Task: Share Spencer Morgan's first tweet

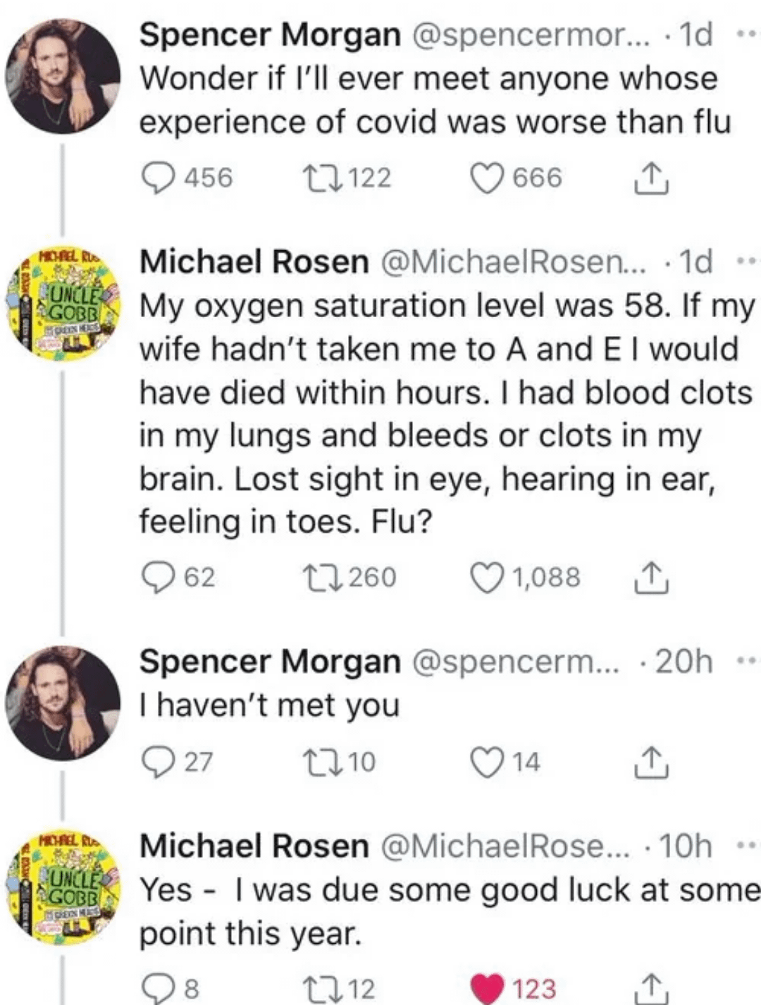Action: (650, 179)
